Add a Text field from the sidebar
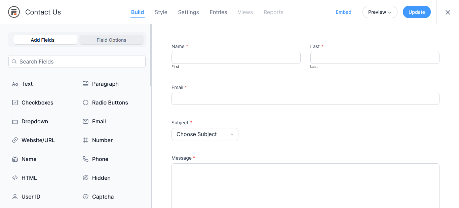 tap(27, 84)
